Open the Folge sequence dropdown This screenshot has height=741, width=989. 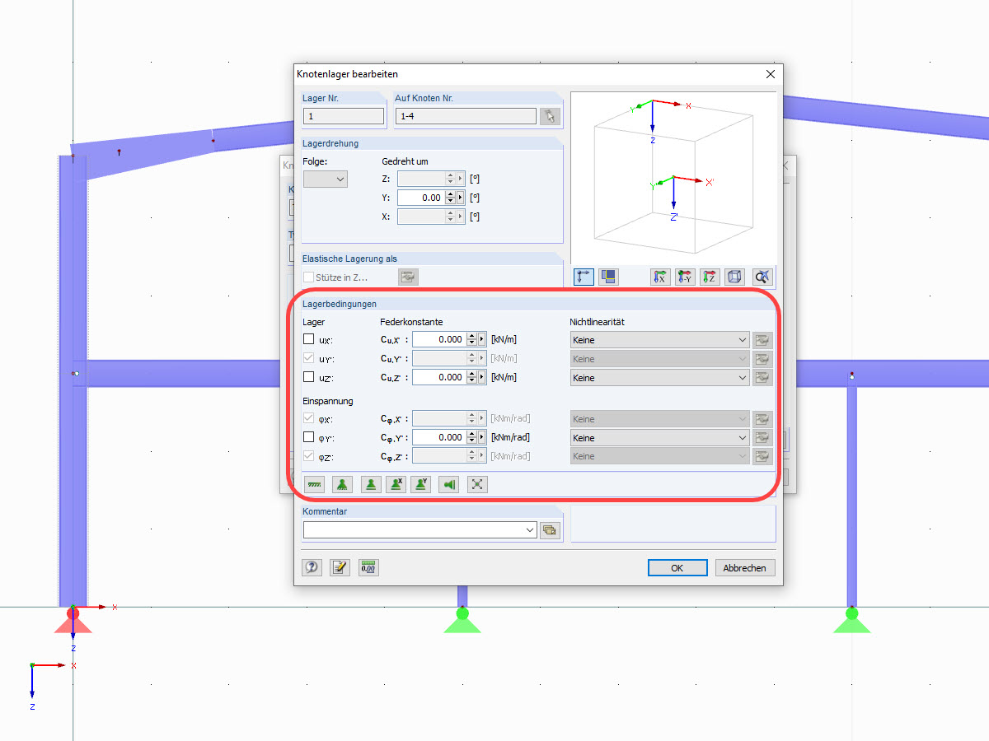click(x=326, y=179)
